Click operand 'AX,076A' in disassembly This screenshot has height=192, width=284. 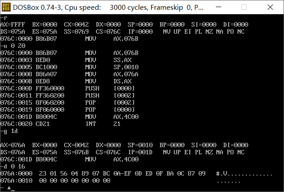pos(126,74)
